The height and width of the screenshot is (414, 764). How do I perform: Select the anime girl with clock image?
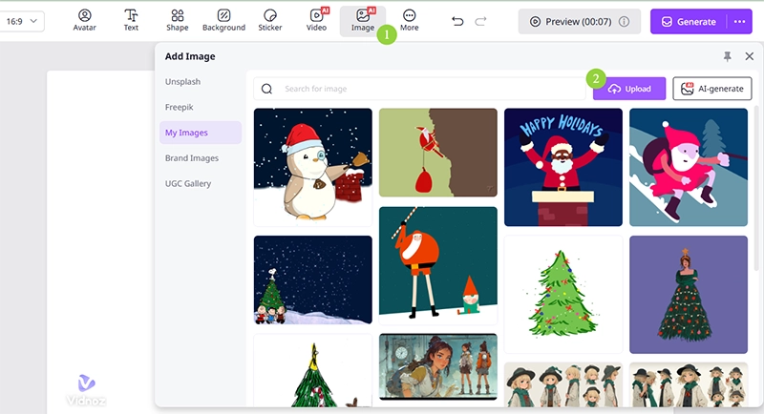coord(438,367)
